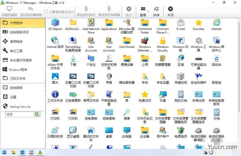241x156 pixels.
Task: Select the 平板电脑设置 icon
Action: point(109,98)
